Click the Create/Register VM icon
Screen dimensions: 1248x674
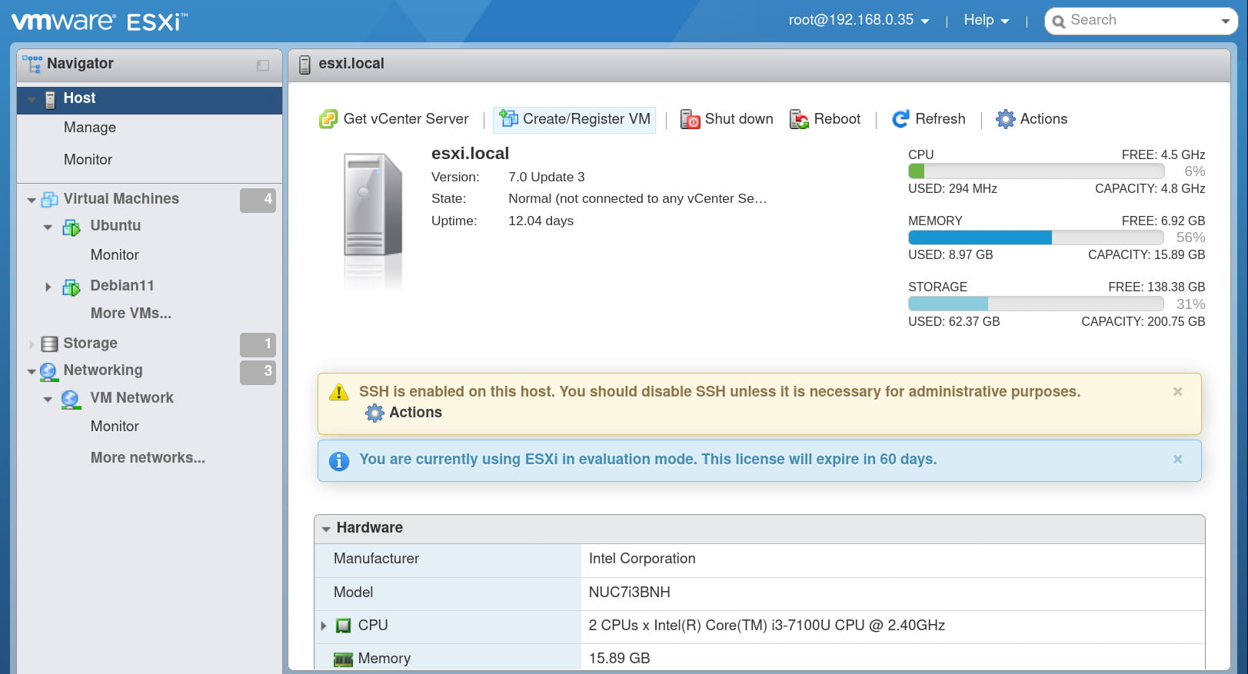(x=508, y=118)
